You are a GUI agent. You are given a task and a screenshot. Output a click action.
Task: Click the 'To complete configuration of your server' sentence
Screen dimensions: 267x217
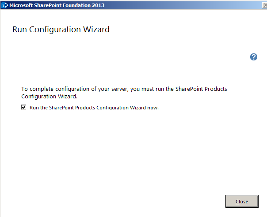point(70,89)
